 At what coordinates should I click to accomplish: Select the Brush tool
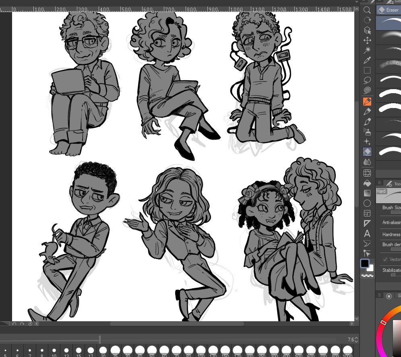367,122
